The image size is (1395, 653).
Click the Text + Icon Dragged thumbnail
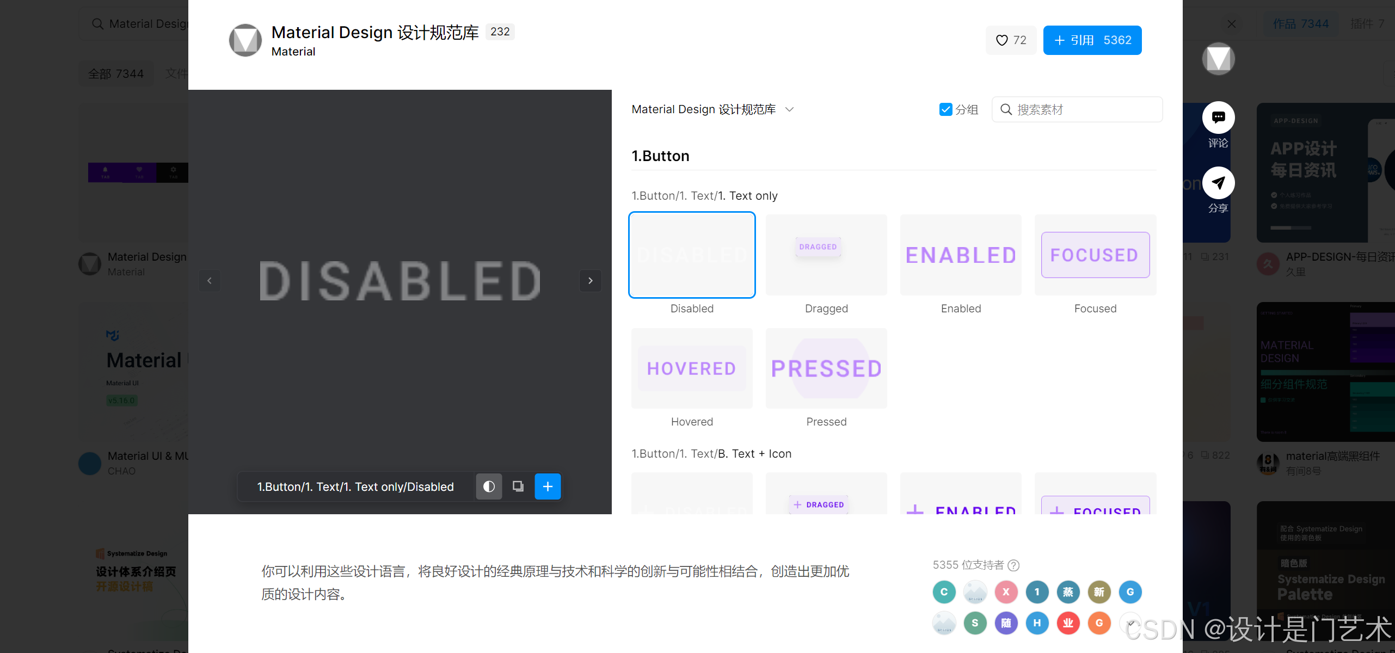[826, 494]
